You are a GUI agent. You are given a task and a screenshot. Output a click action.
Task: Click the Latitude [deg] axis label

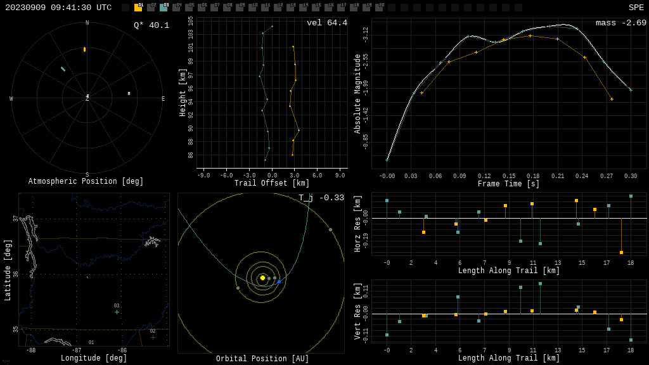(7, 270)
